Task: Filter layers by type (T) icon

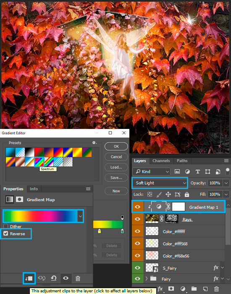Action: click(197, 171)
